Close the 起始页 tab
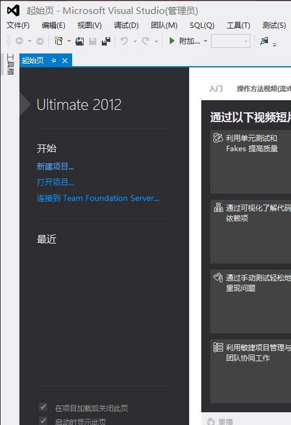This screenshot has height=425, width=291. (65, 61)
